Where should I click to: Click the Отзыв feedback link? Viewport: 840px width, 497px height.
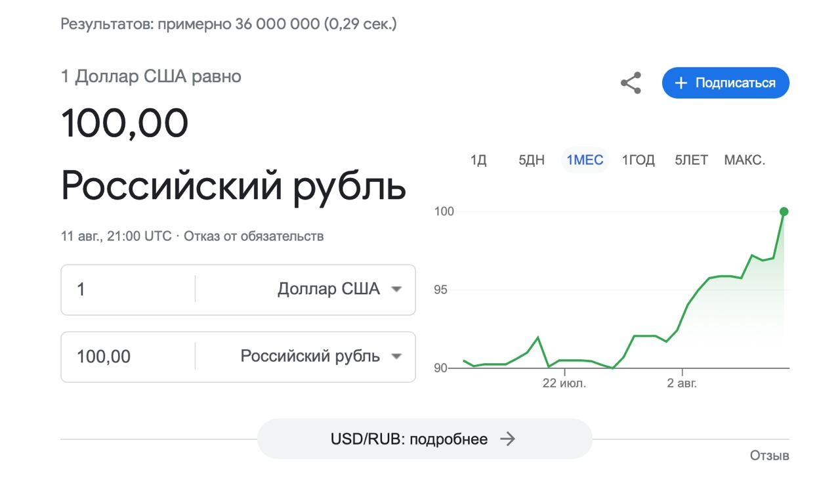click(769, 456)
